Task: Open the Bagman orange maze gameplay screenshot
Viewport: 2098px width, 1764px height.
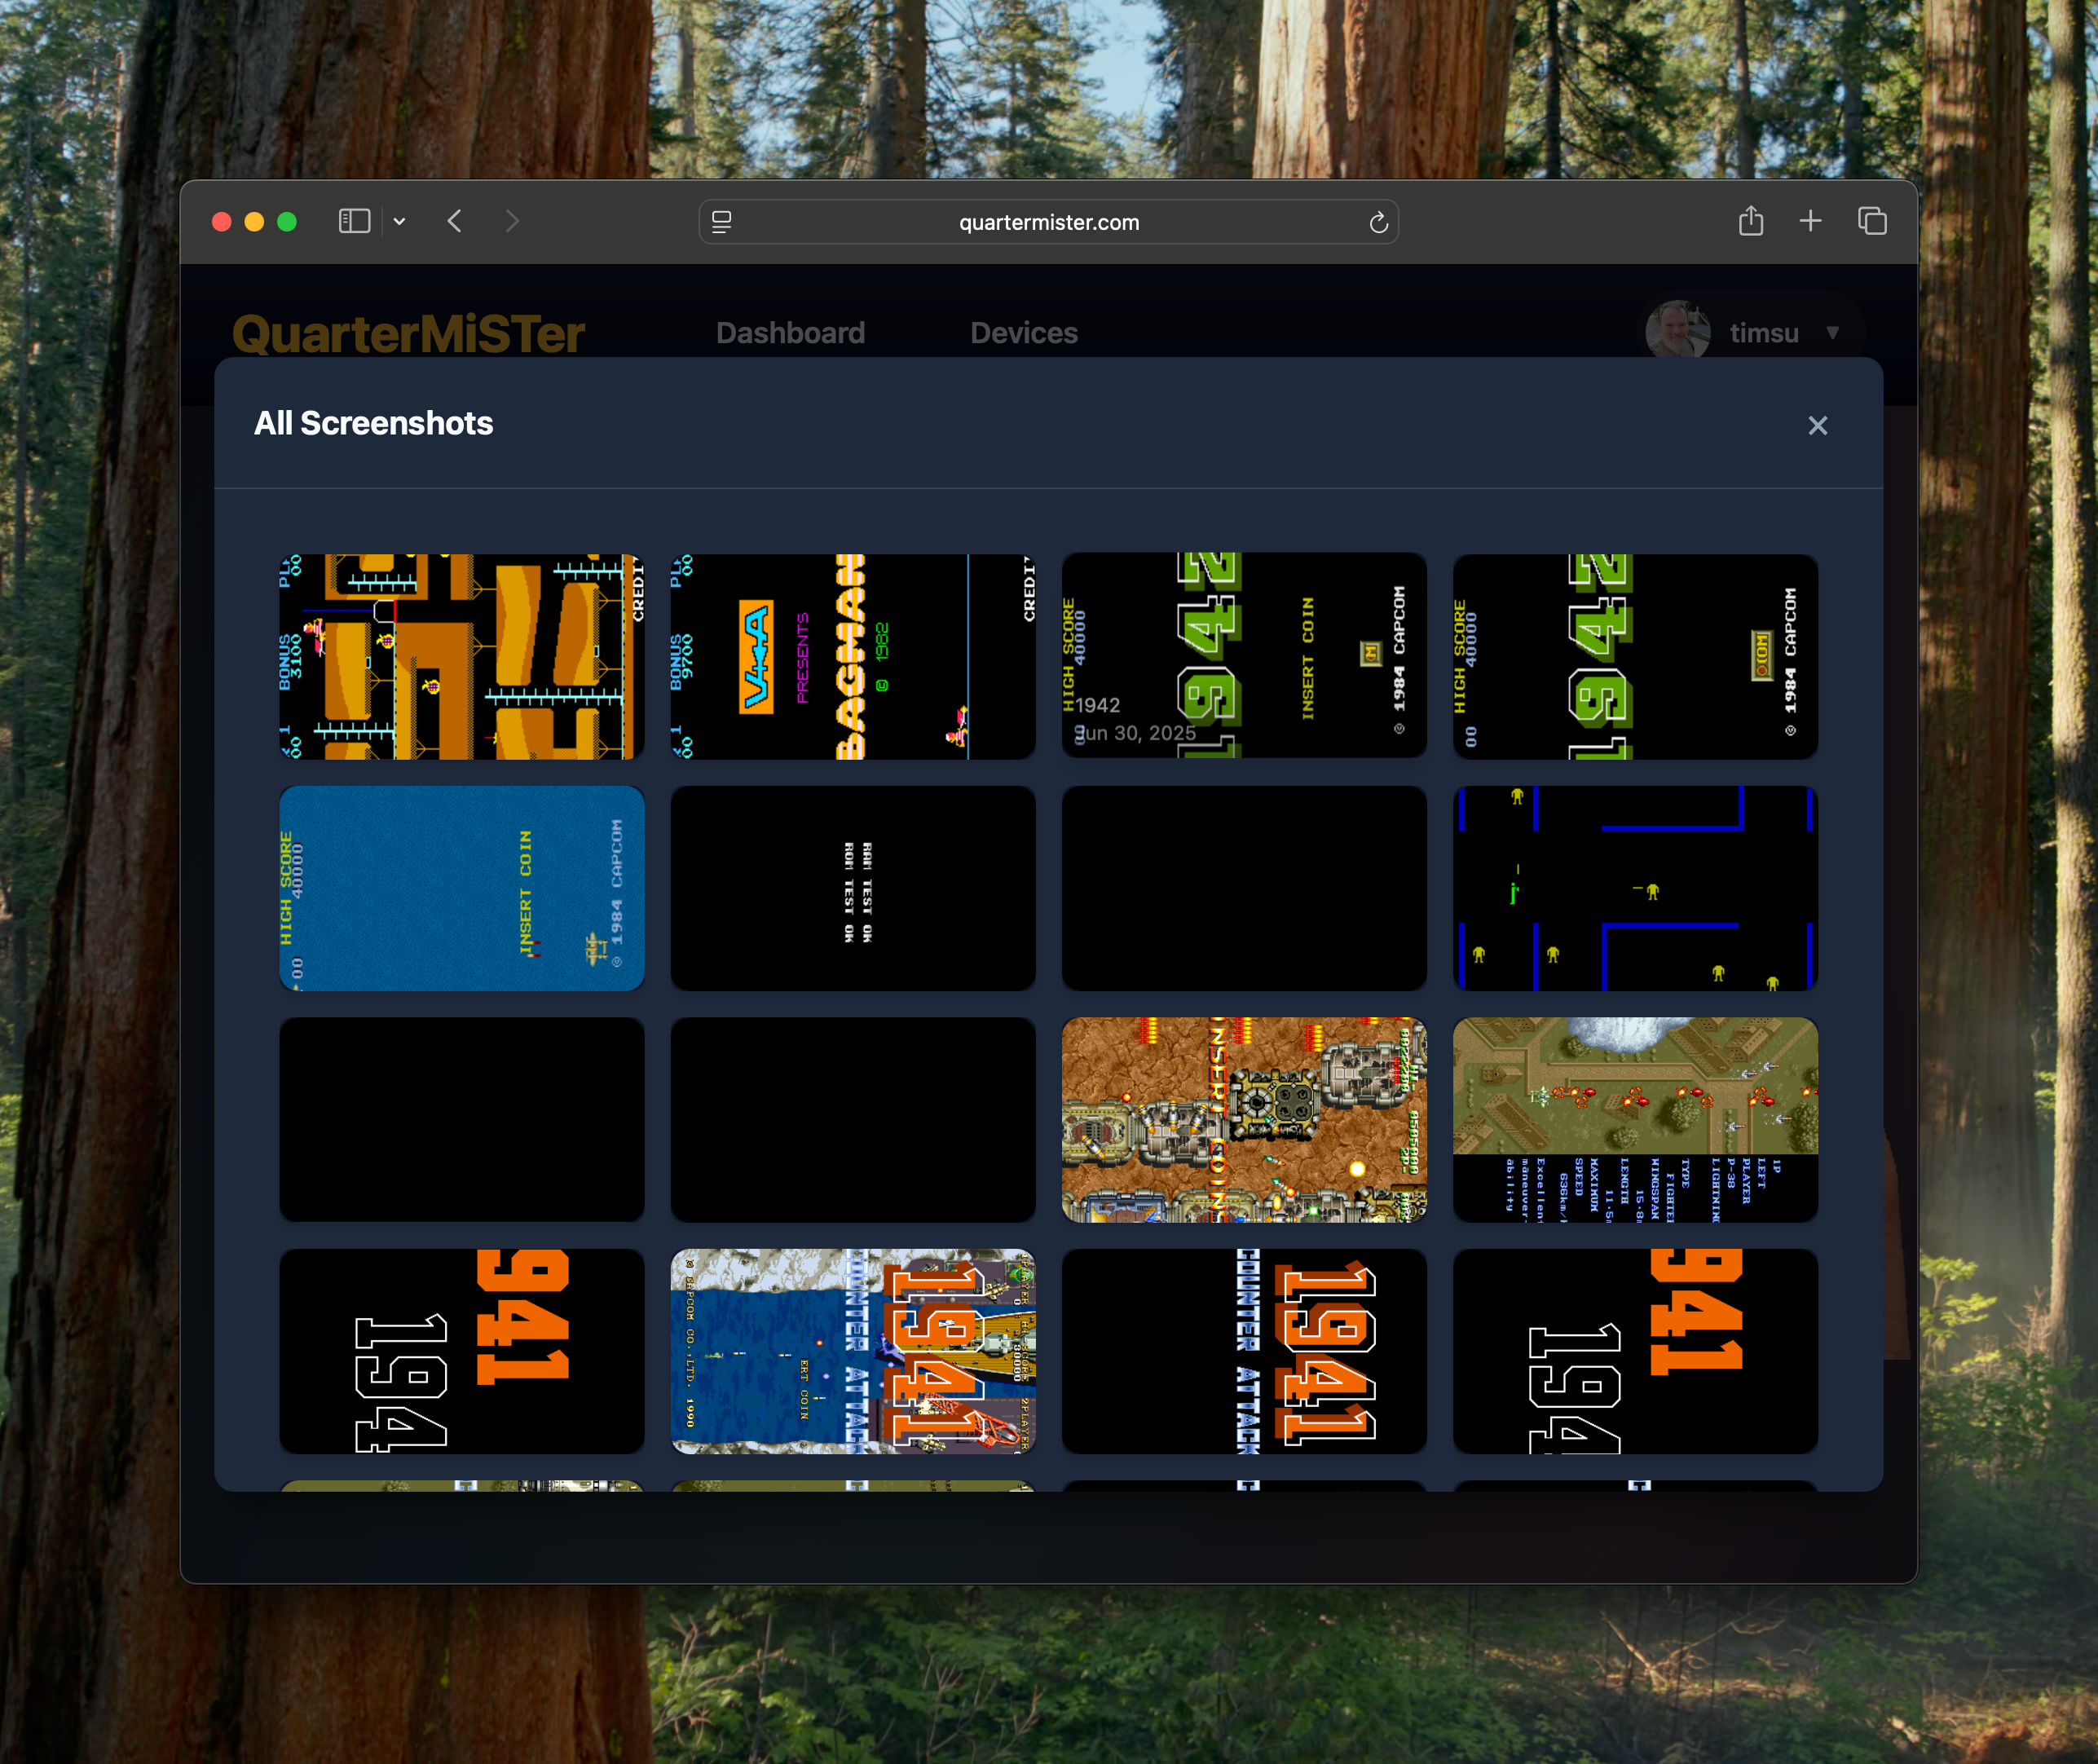Action: pyautogui.click(x=461, y=657)
